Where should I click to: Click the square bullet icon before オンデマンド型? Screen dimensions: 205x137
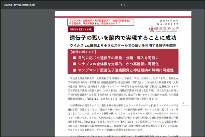(74, 70)
